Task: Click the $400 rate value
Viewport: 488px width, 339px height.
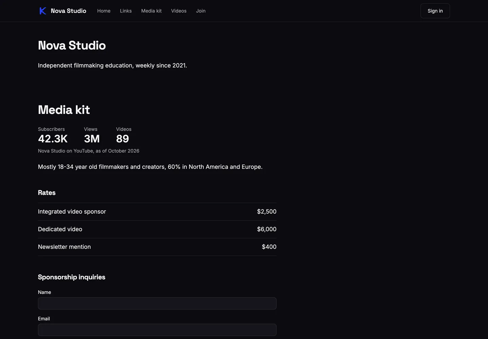Action: point(269,247)
